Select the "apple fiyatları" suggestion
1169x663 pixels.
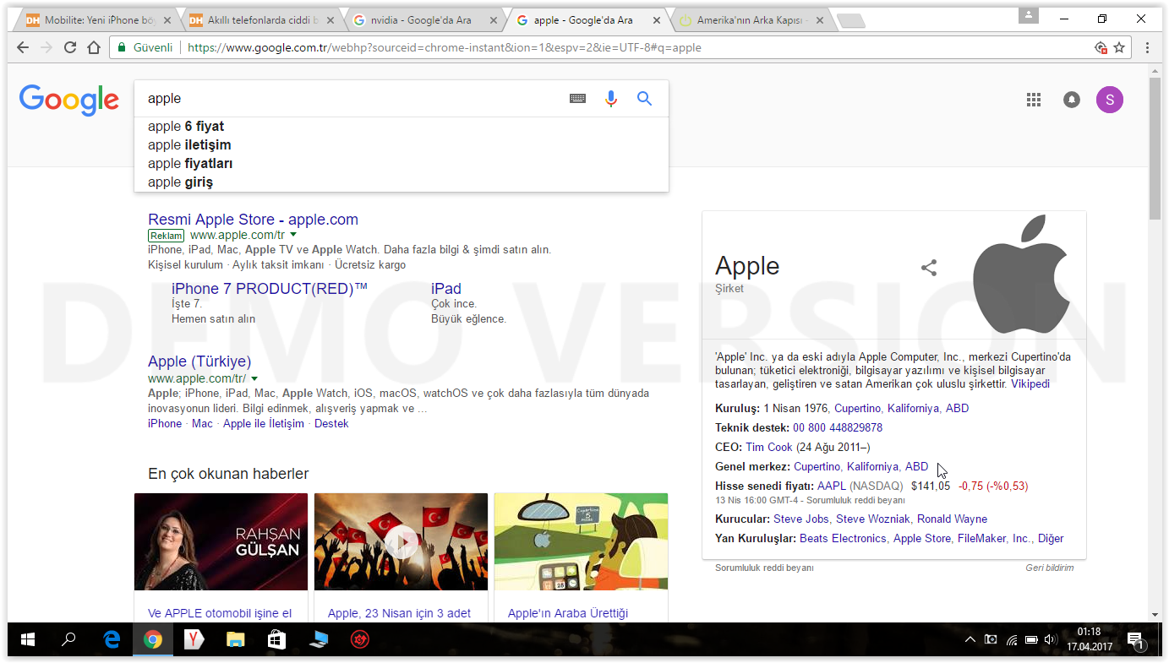pos(190,163)
